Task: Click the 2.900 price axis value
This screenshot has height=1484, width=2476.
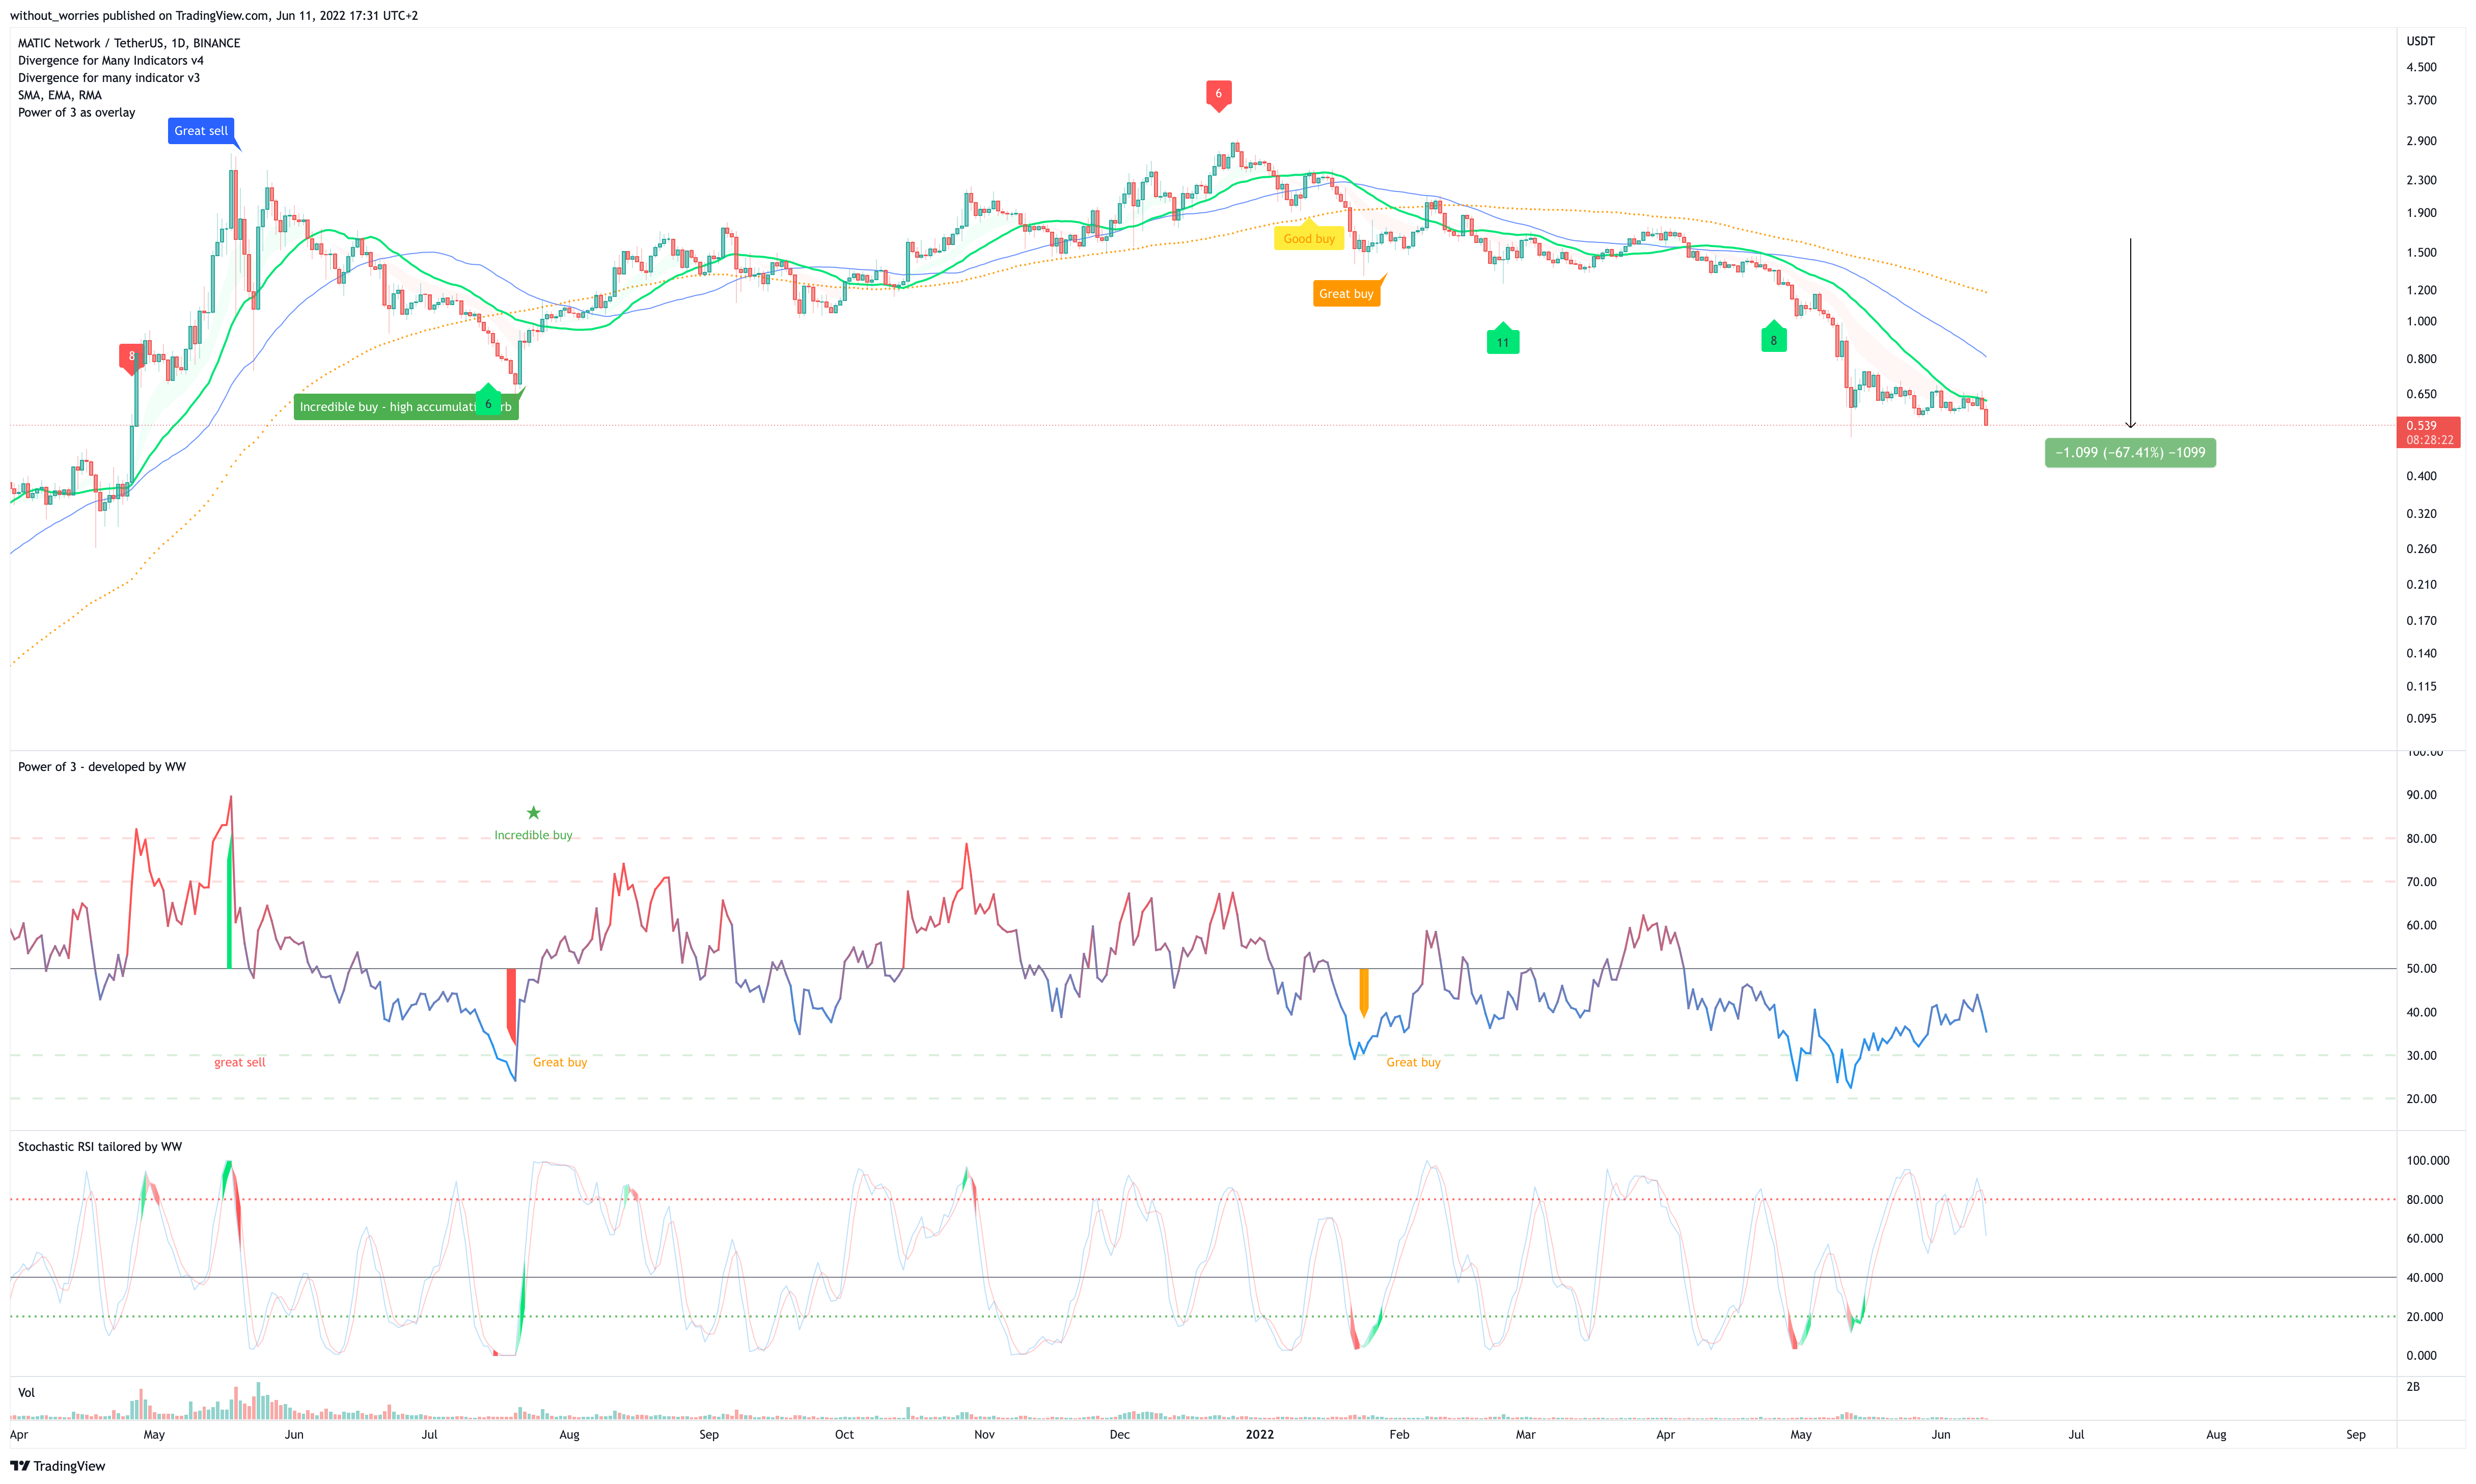Action: click(2421, 141)
